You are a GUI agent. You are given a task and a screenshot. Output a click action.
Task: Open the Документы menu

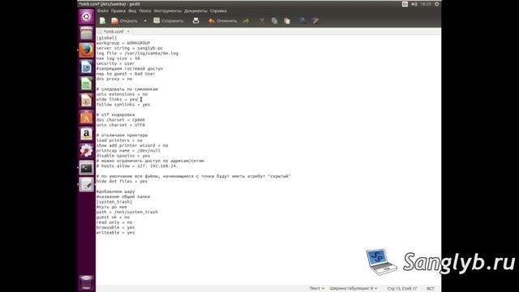(x=195, y=11)
